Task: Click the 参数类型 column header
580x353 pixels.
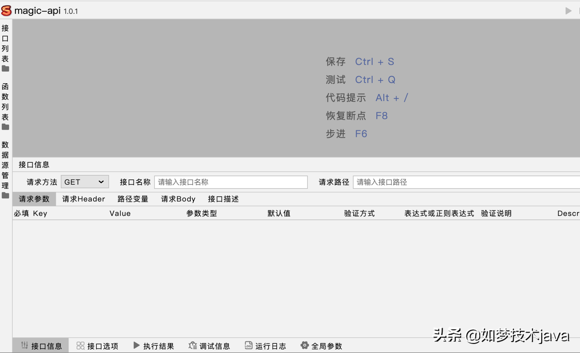Action: 201,214
